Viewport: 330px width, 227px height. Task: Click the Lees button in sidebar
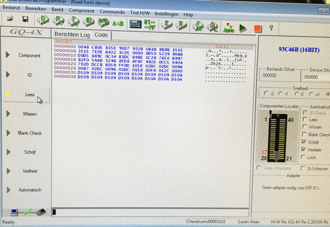29,95
